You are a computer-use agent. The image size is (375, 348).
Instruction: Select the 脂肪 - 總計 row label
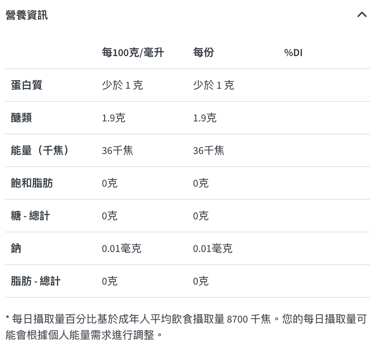(36, 281)
